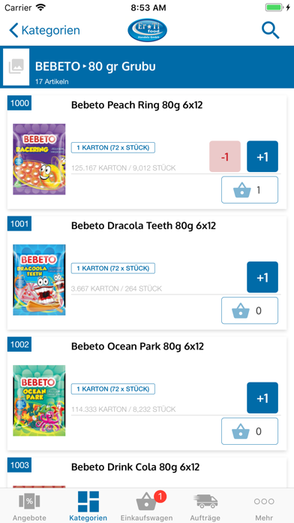Open the category image placeholder icon
This screenshot has height=523, width=294.
16,67
